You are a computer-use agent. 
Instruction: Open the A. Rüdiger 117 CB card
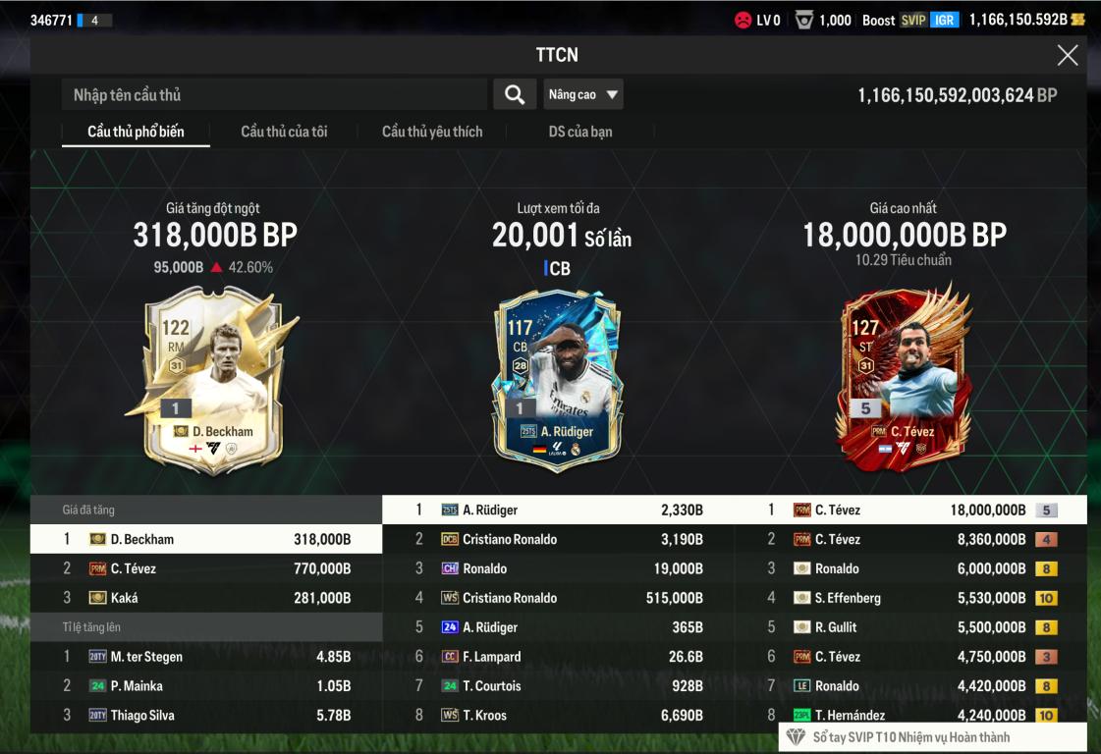point(558,381)
